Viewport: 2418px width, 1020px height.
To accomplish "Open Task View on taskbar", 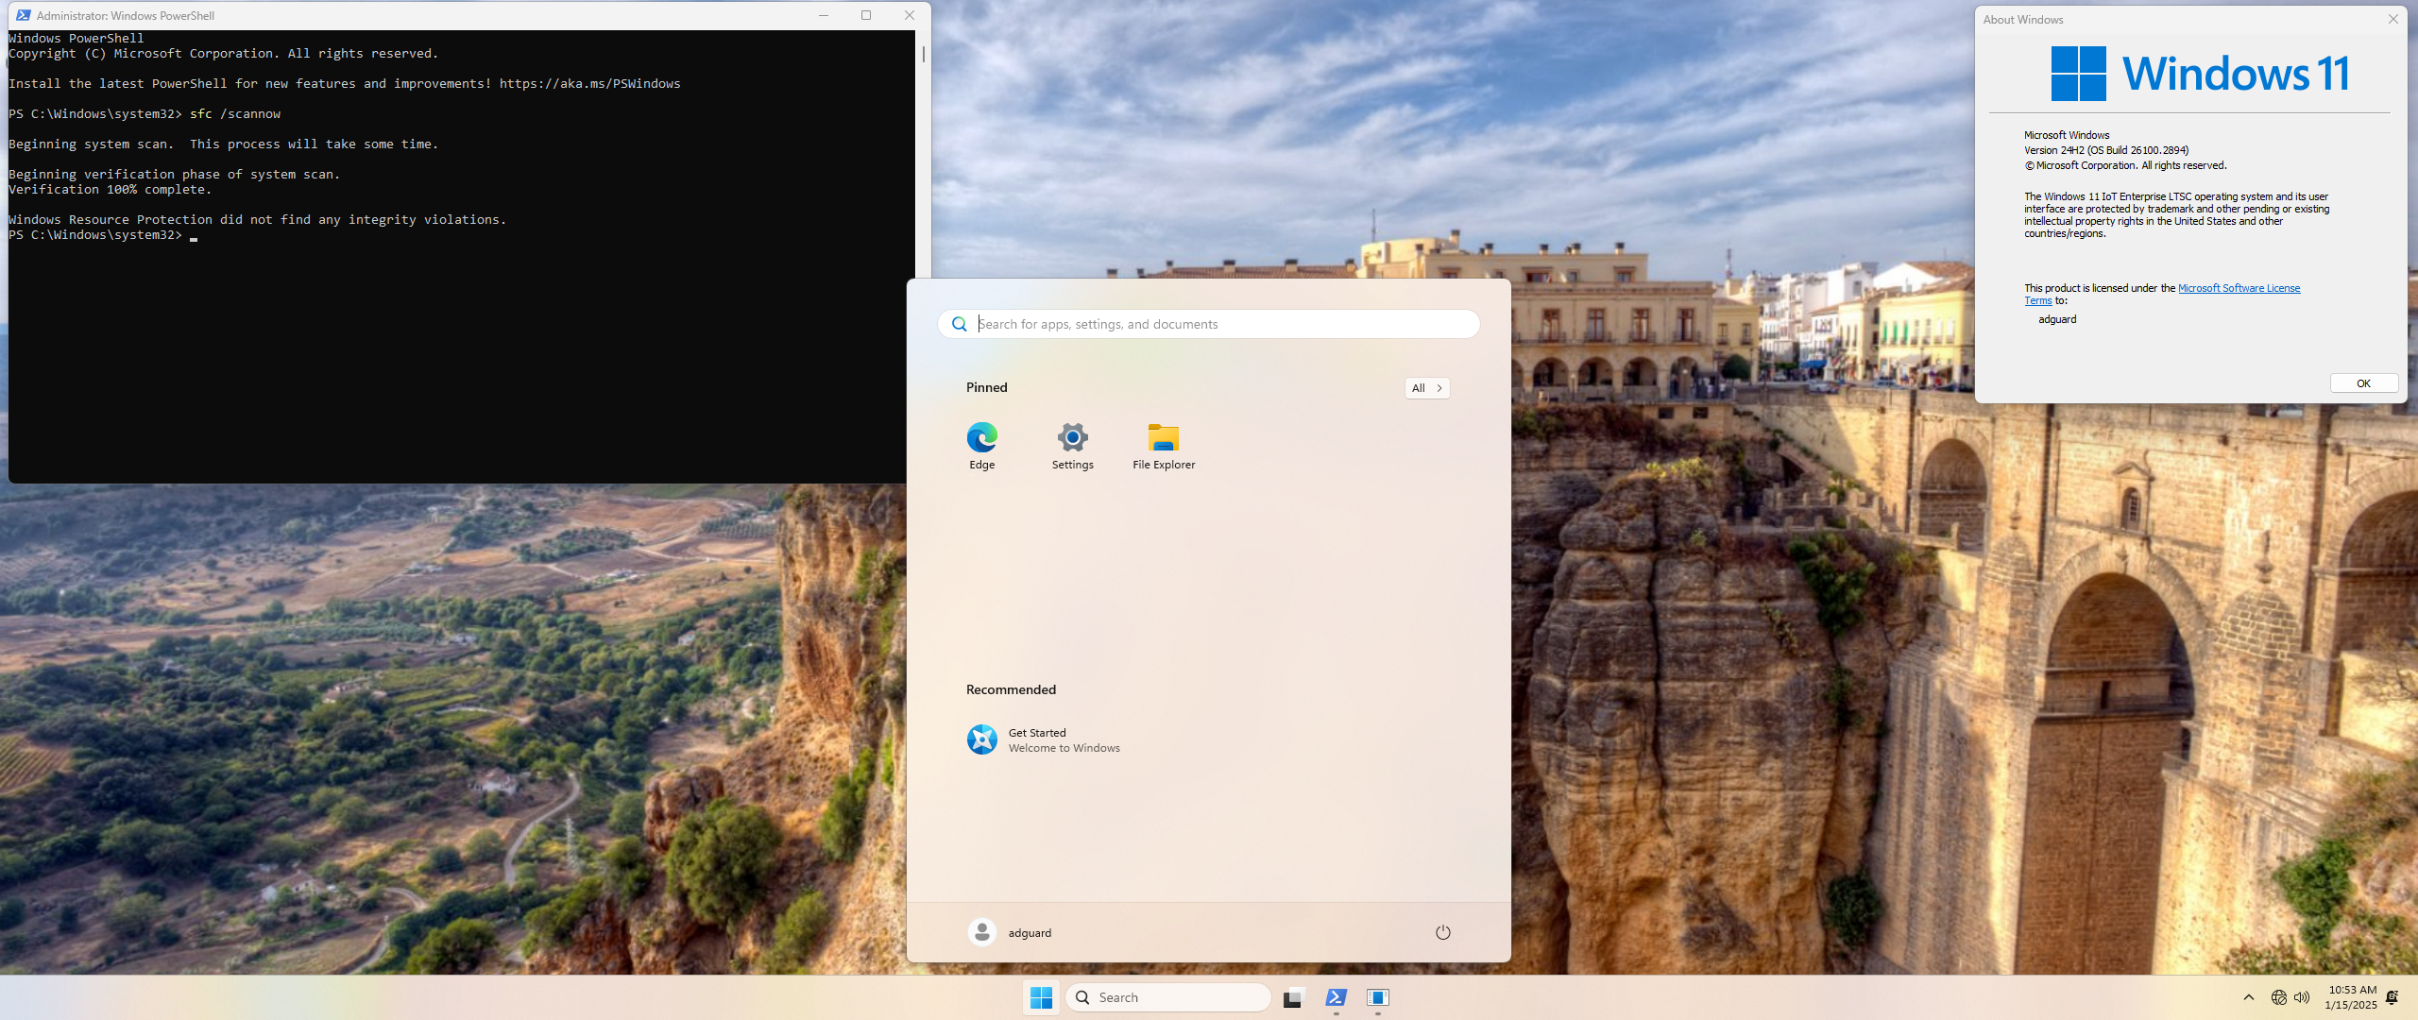I will pyautogui.click(x=1293, y=997).
